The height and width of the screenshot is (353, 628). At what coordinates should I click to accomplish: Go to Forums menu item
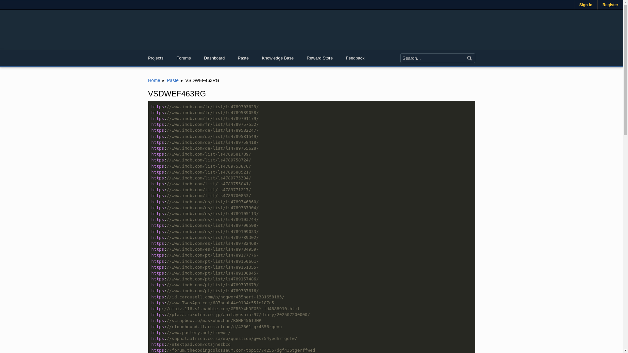pos(183,58)
